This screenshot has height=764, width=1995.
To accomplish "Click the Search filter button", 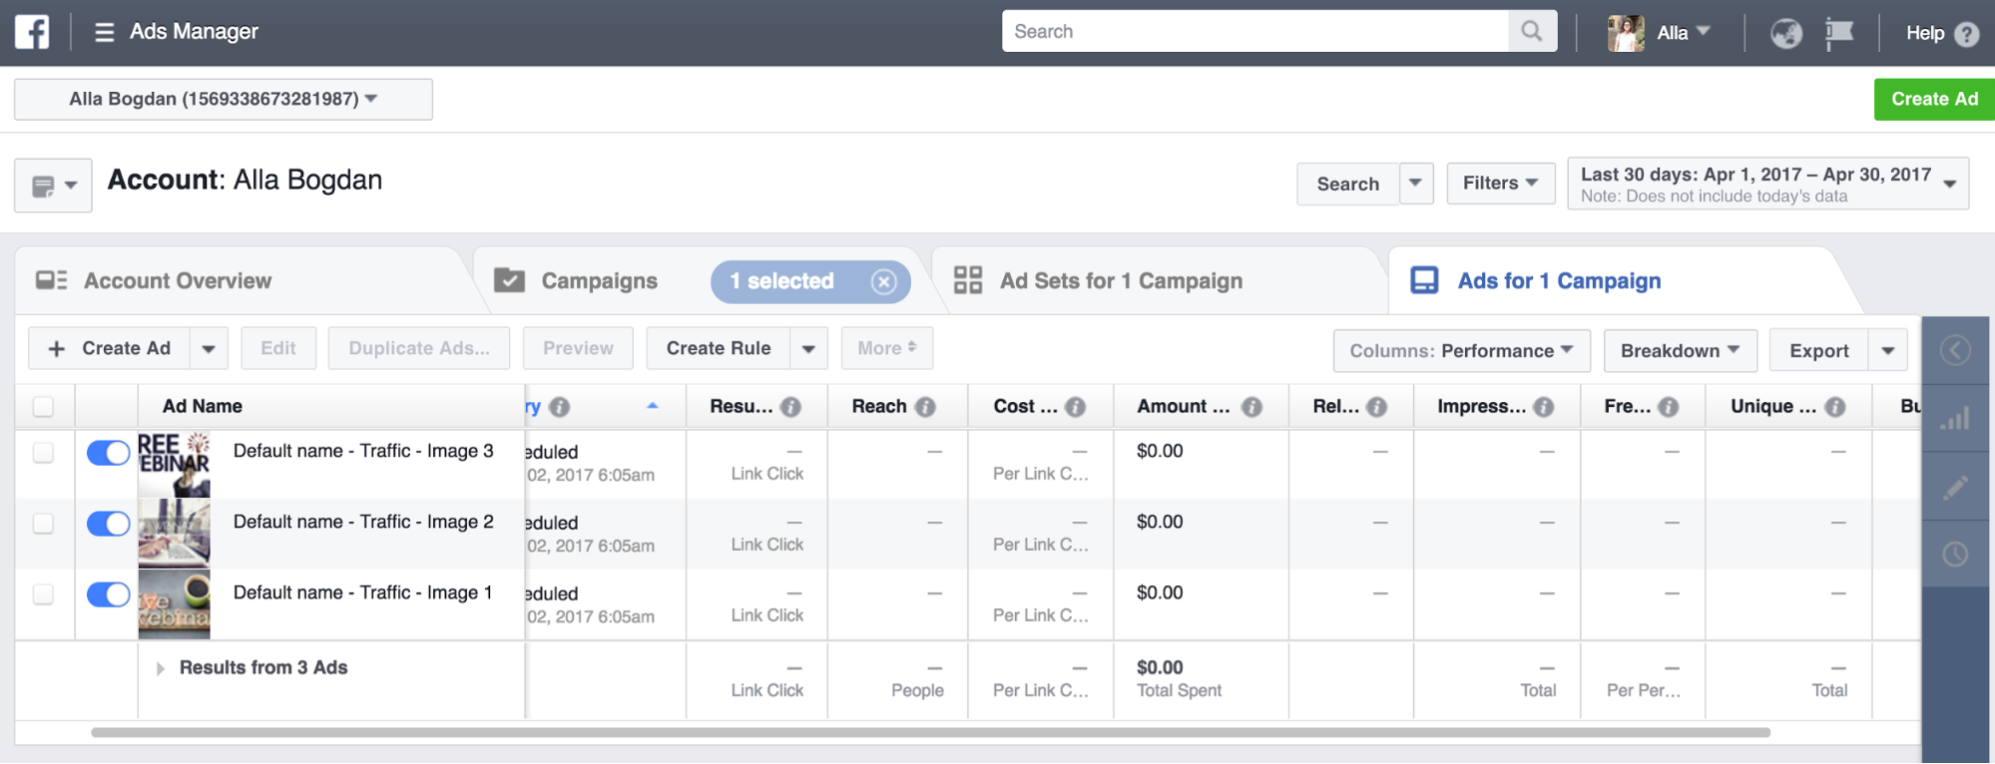I will pos(1347,184).
